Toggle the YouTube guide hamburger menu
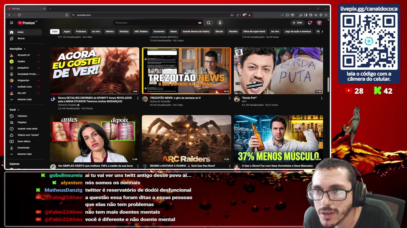Viewport: 407px width, 228px height. (x=11, y=23)
